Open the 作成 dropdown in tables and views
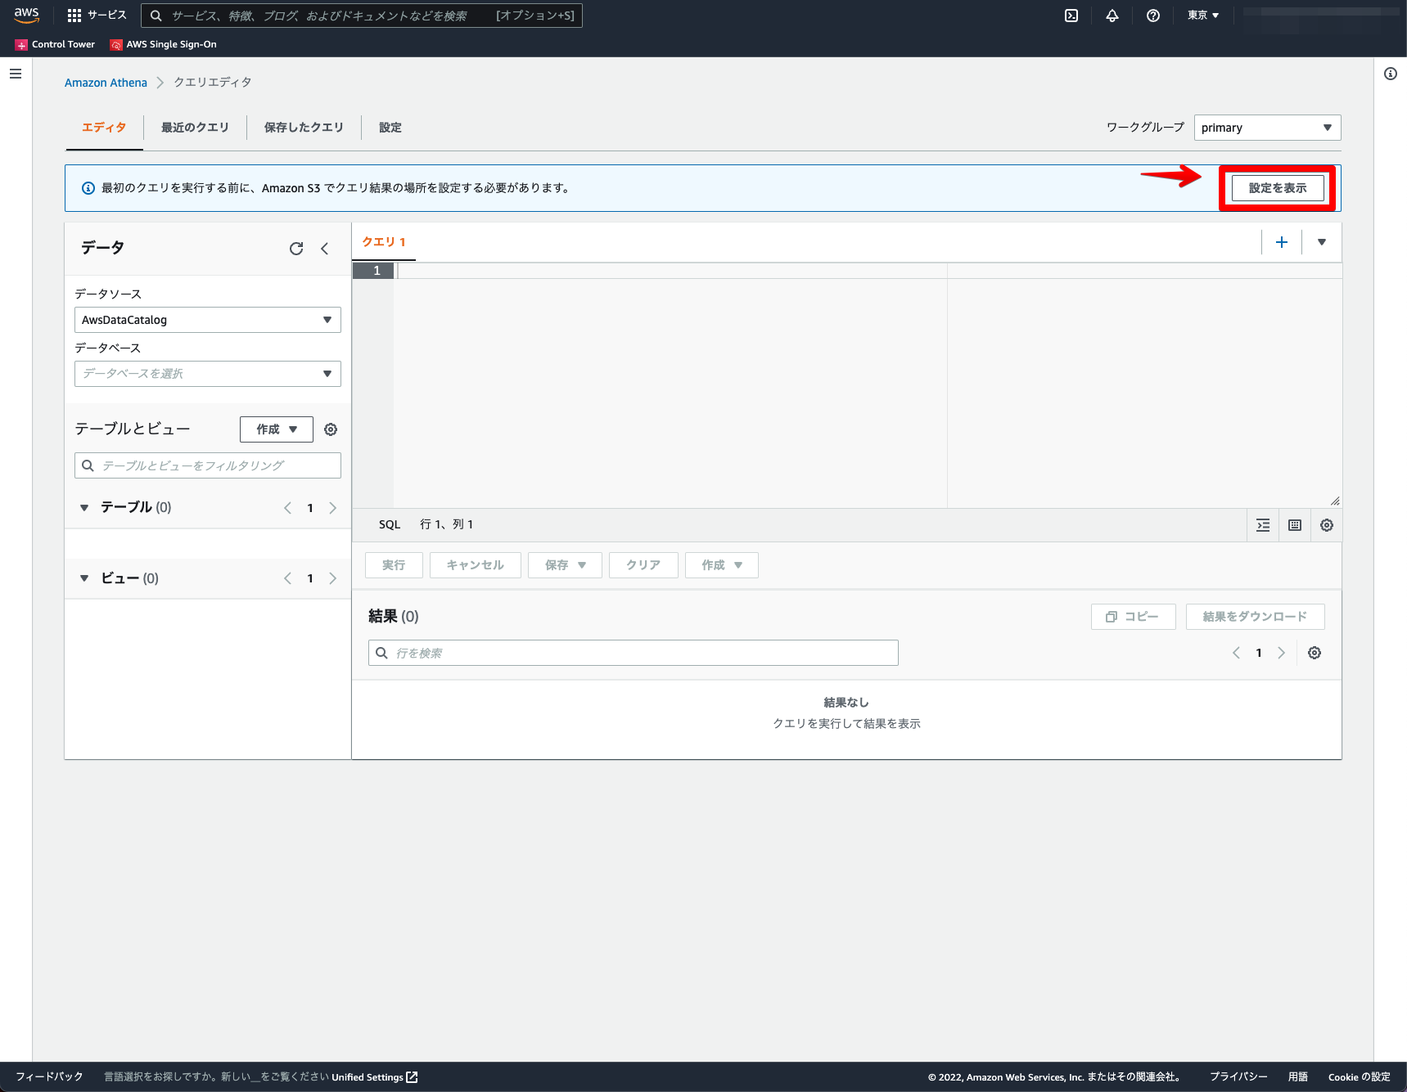 click(277, 429)
